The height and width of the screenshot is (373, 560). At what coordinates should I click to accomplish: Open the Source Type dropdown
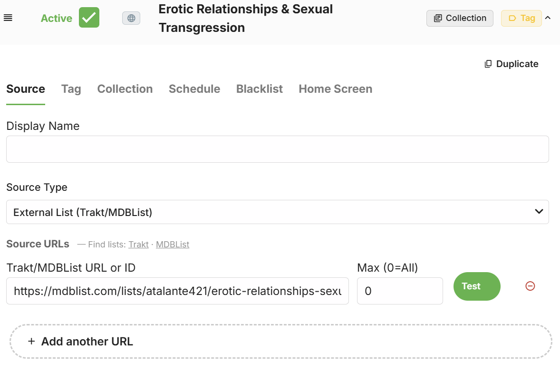pyautogui.click(x=277, y=212)
